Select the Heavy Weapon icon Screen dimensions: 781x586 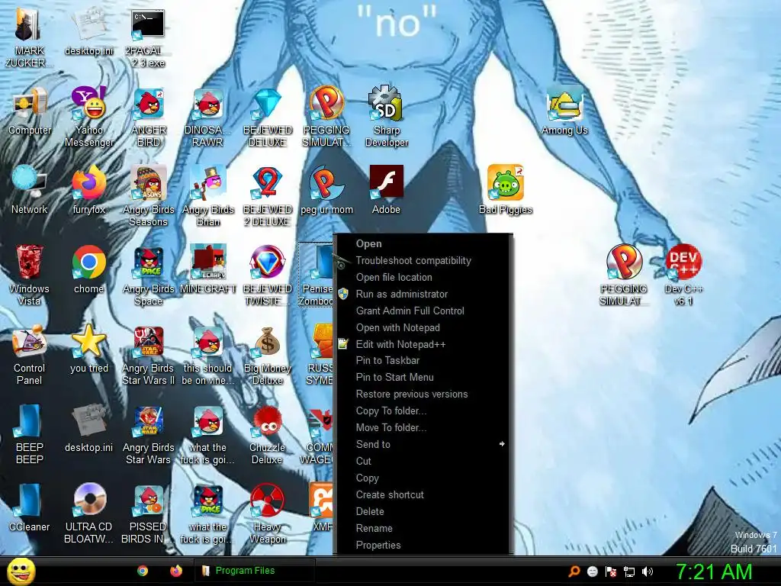tap(268, 501)
